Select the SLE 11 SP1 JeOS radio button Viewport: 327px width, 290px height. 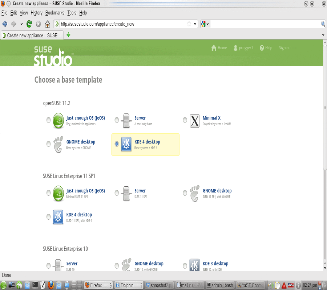coord(48,193)
